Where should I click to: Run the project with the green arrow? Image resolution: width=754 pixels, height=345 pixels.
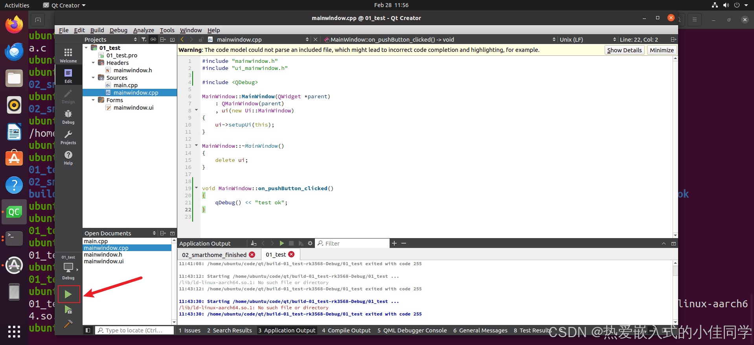point(68,294)
